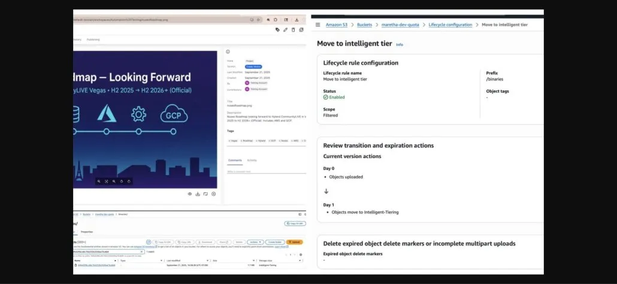Click the circled X remove icon below image
The image size is (617, 284).
point(214,194)
